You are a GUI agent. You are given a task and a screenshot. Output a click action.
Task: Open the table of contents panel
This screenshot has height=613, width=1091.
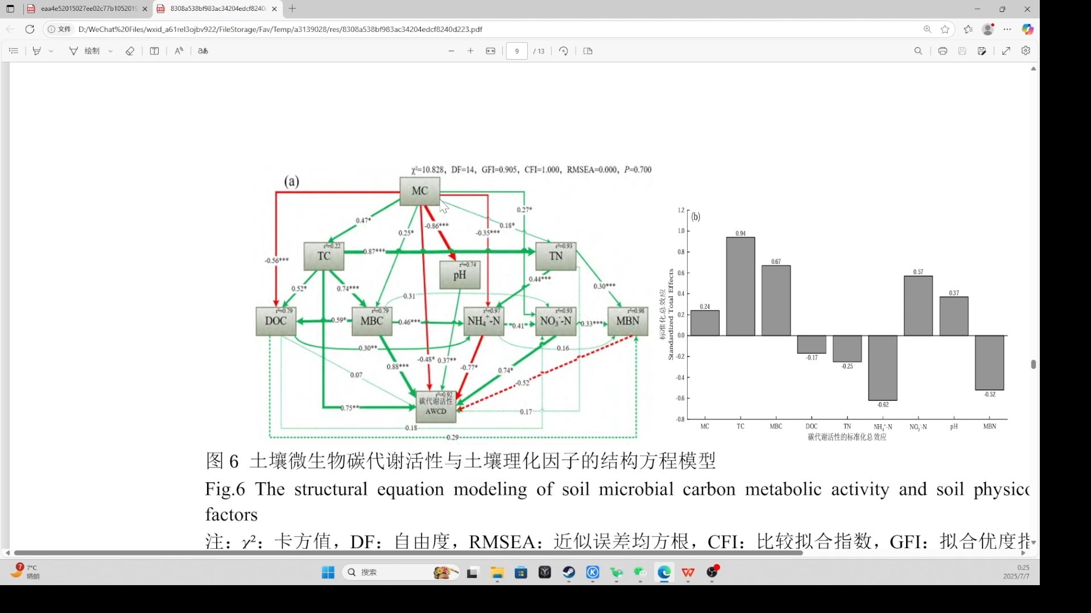pyautogui.click(x=14, y=51)
